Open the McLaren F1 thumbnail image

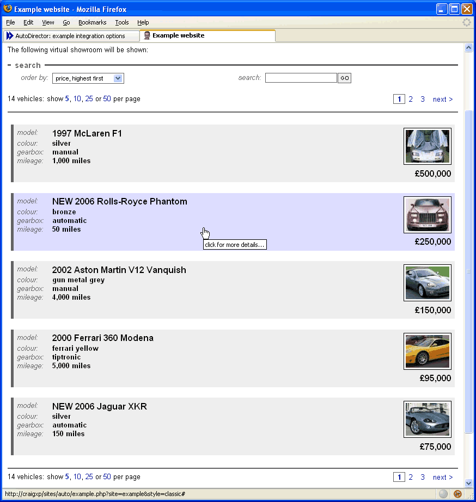428,146
